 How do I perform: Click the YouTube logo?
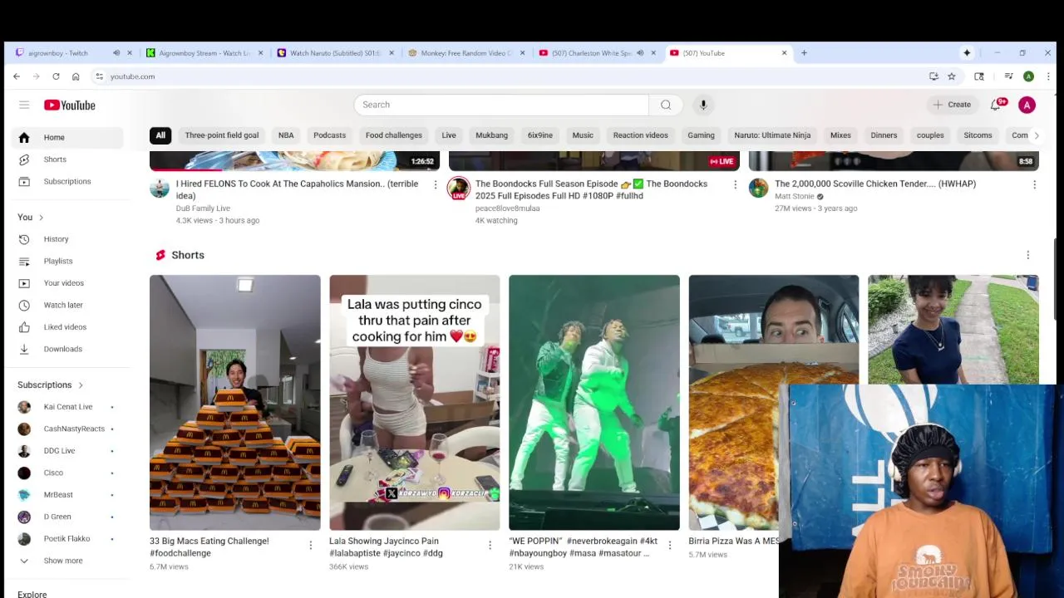coord(70,105)
